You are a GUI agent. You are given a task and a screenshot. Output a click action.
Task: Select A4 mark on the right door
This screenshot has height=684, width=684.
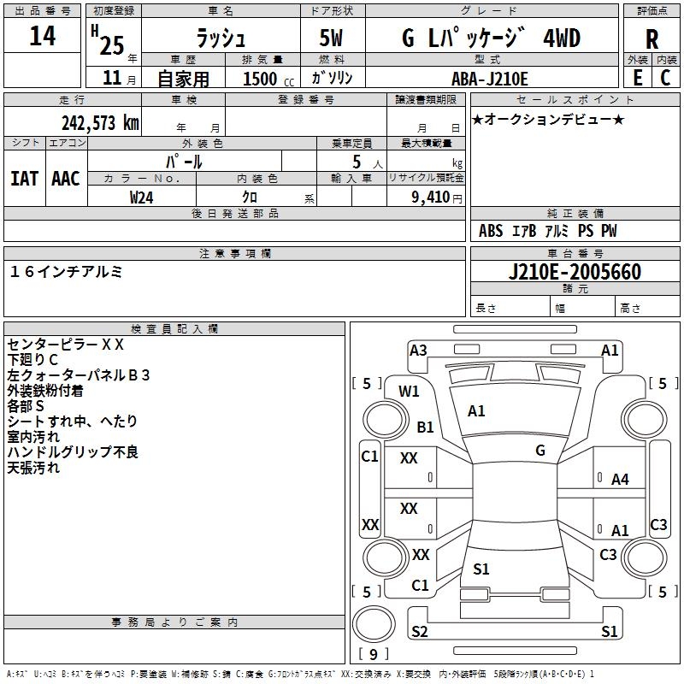click(620, 480)
